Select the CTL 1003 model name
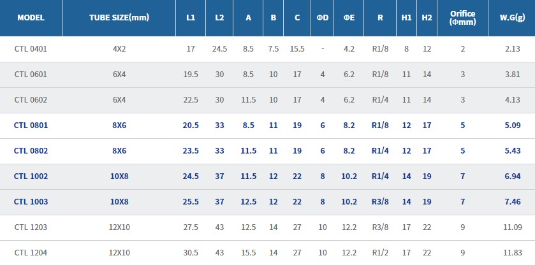The height and width of the screenshot is (265, 535). pyautogui.click(x=31, y=201)
